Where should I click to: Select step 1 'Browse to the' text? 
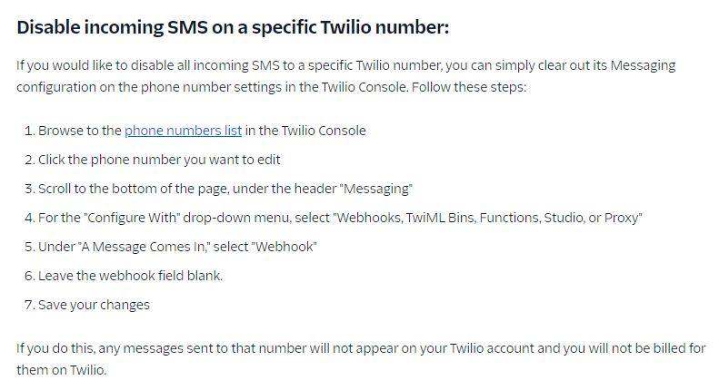[80, 131]
